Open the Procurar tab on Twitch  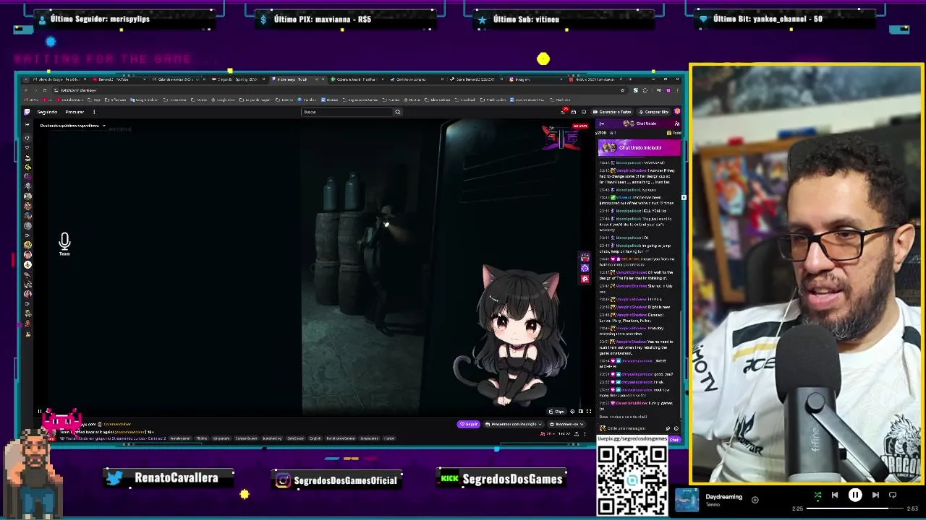coord(75,112)
